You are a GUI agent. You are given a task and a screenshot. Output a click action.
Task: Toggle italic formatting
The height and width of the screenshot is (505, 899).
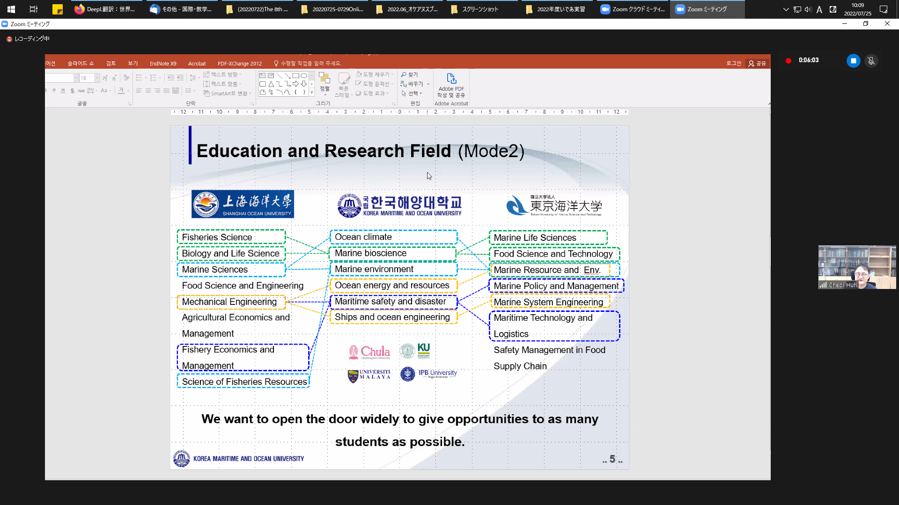pos(54,91)
